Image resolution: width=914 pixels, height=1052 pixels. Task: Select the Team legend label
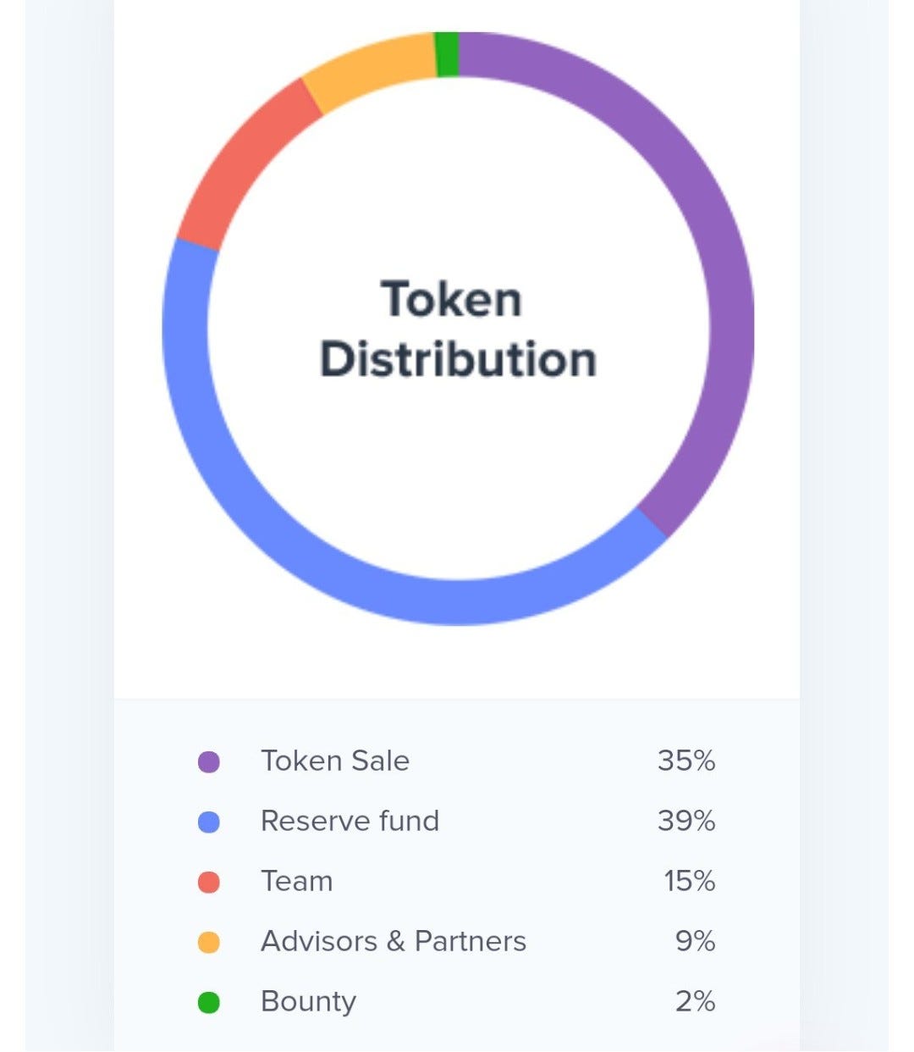[x=297, y=881]
